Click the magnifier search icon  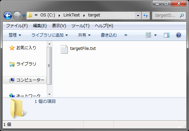tap(182, 15)
